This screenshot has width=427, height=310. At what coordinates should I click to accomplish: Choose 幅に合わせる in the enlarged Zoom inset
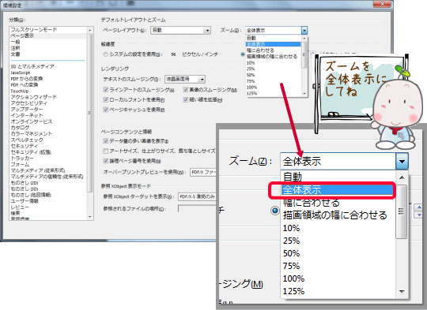312,203
